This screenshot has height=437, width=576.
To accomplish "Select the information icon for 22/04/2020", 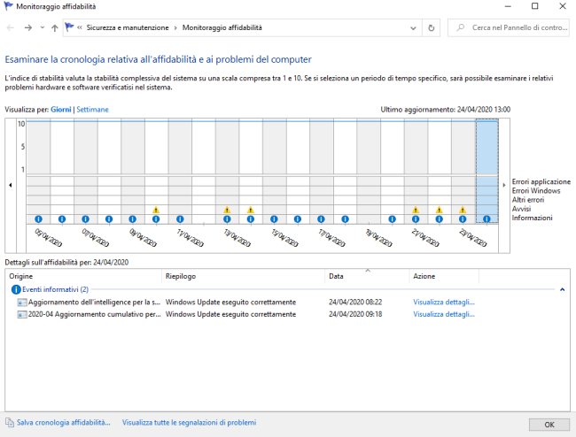I will point(439,219).
